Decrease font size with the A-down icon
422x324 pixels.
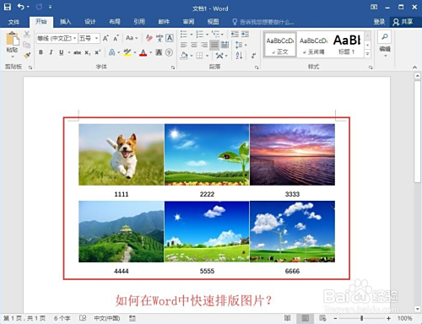point(116,38)
